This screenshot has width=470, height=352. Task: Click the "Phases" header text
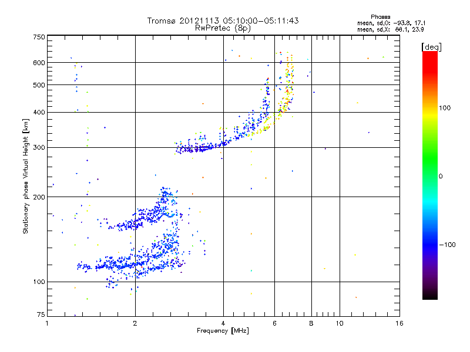click(380, 17)
